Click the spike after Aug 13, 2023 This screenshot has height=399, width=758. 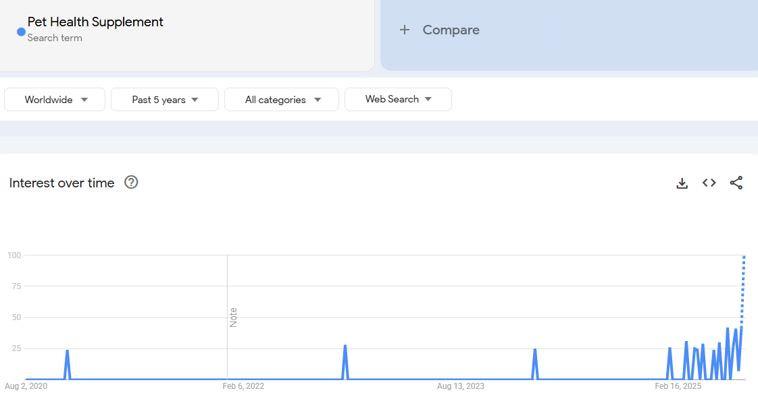click(x=534, y=350)
